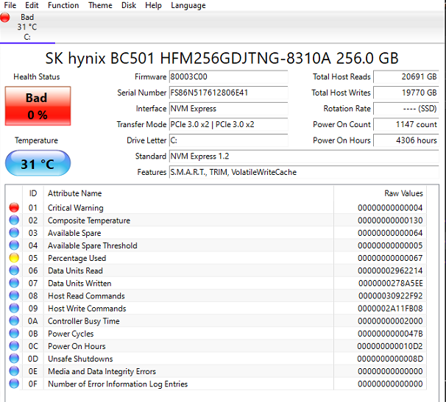
Task: Select the Available Spare Threshold attribute name
Action: (93, 245)
